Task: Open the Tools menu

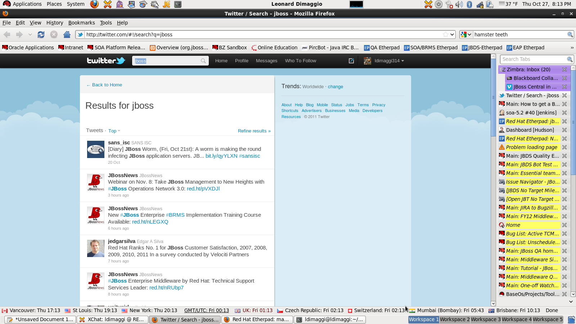Action: [x=106, y=23]
